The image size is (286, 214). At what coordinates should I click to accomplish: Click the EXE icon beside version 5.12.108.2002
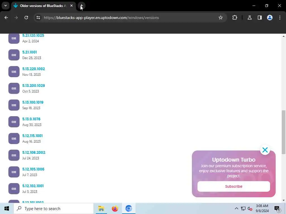click(x=14, y=155)
